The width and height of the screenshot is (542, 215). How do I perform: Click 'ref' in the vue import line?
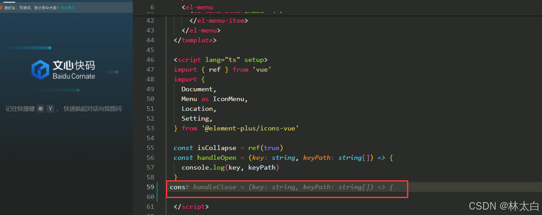[x=215, y=69]
